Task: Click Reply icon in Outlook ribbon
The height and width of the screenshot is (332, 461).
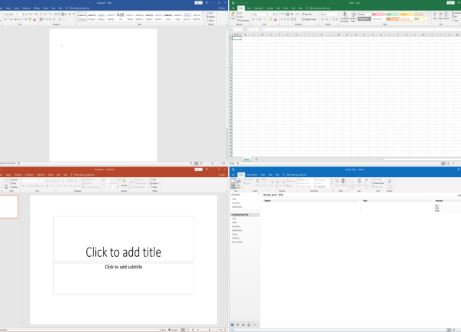Action: click(271, 182)
